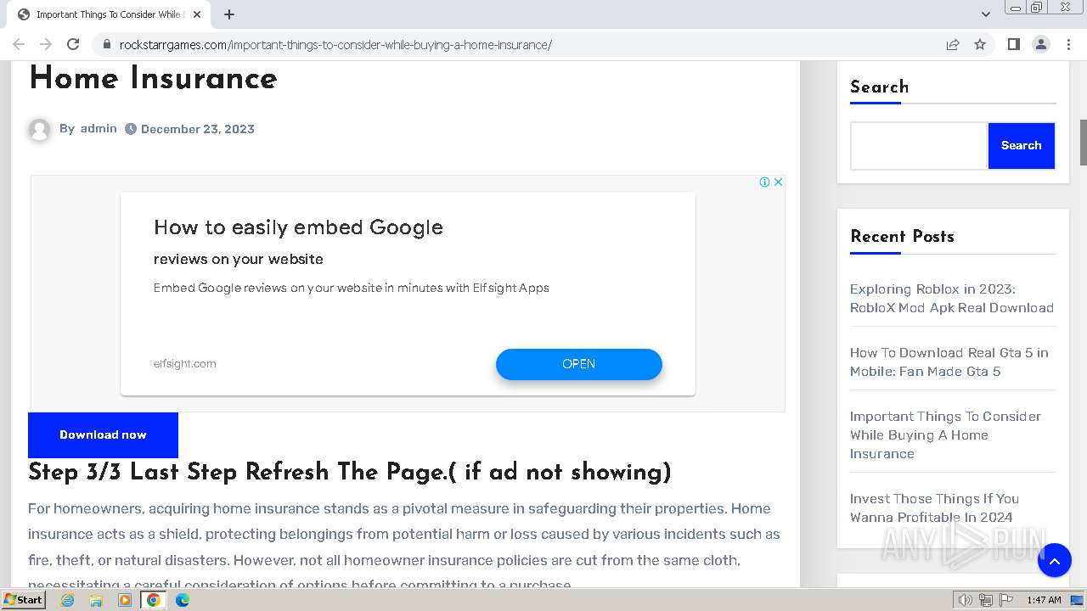Click the padlock site info icon
Screen dimensions: 1087x611
pyautogui.click(x=106, y=44)
